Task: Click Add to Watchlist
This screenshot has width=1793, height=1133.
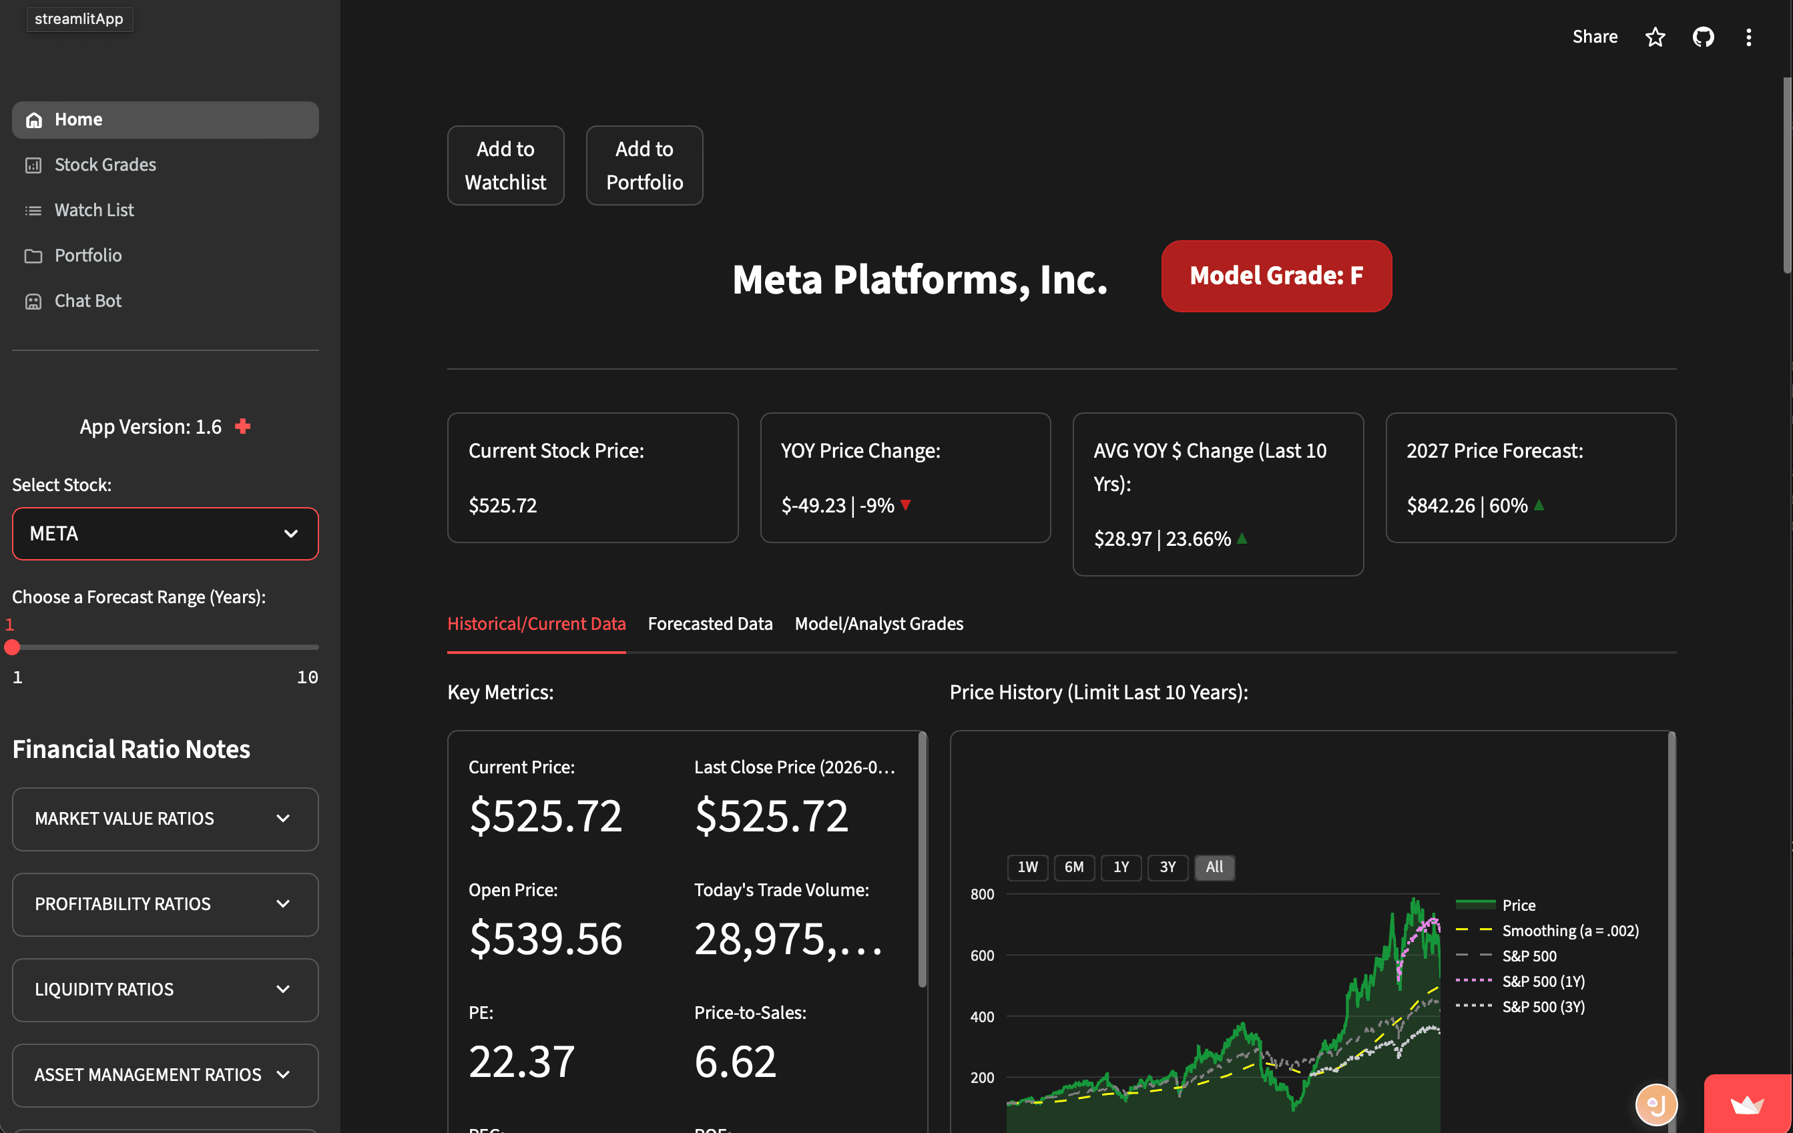Action: pyautogui.click(x=505, y=165)
